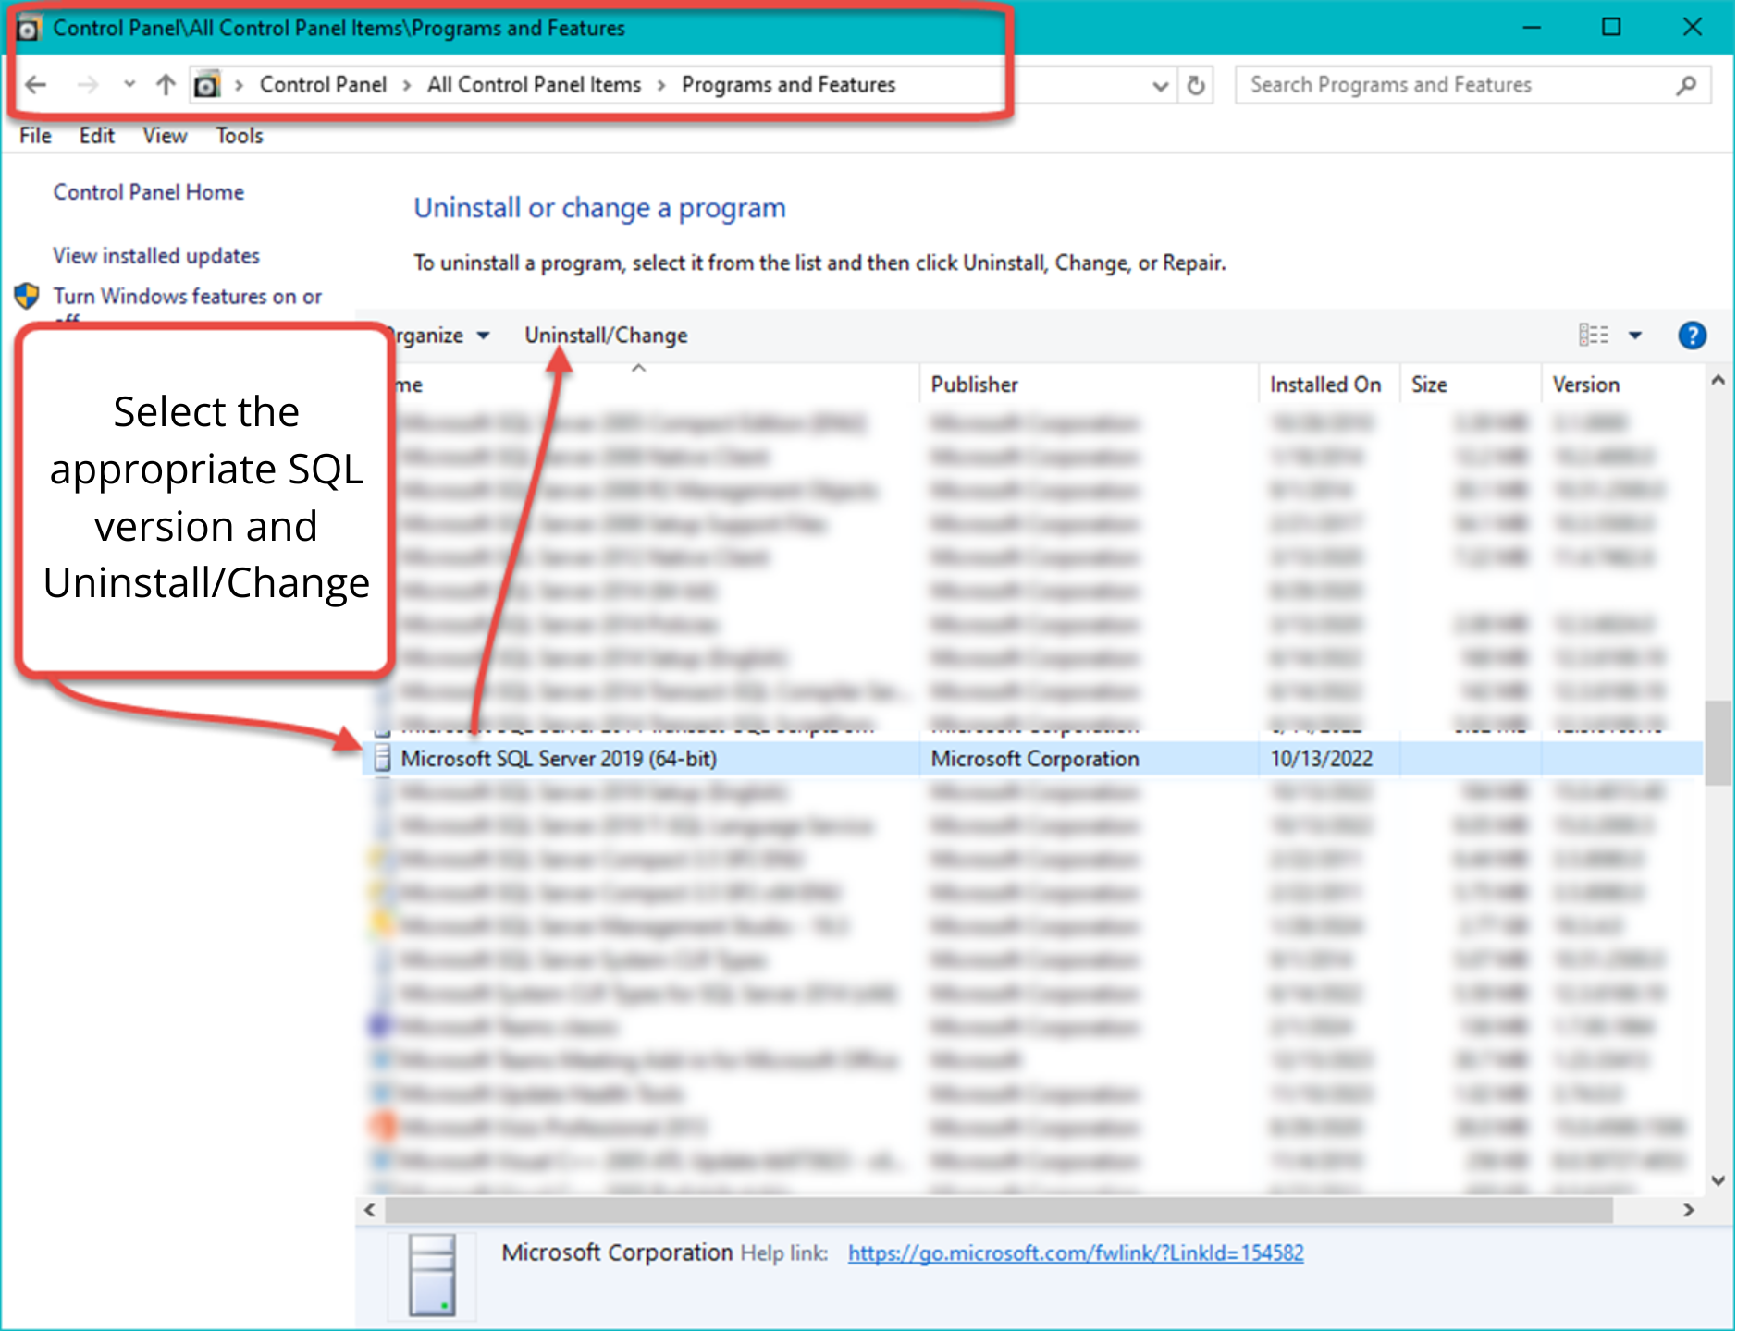
Task: Open the Tools menu
Action: (x=239, y=135)
